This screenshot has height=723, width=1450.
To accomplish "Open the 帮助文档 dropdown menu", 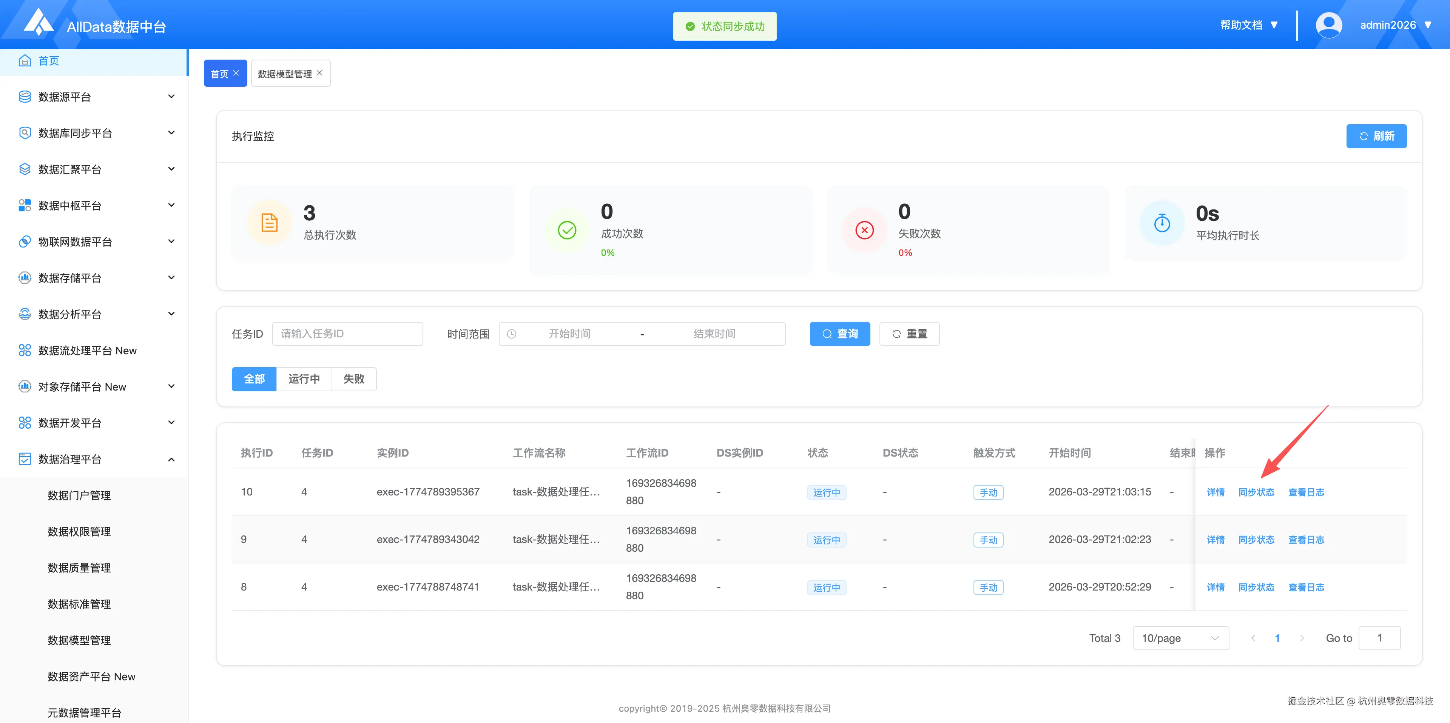I will 1248,25.
